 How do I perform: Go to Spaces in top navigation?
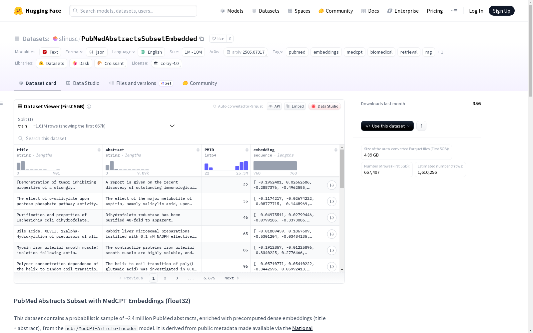pos(299,11)
